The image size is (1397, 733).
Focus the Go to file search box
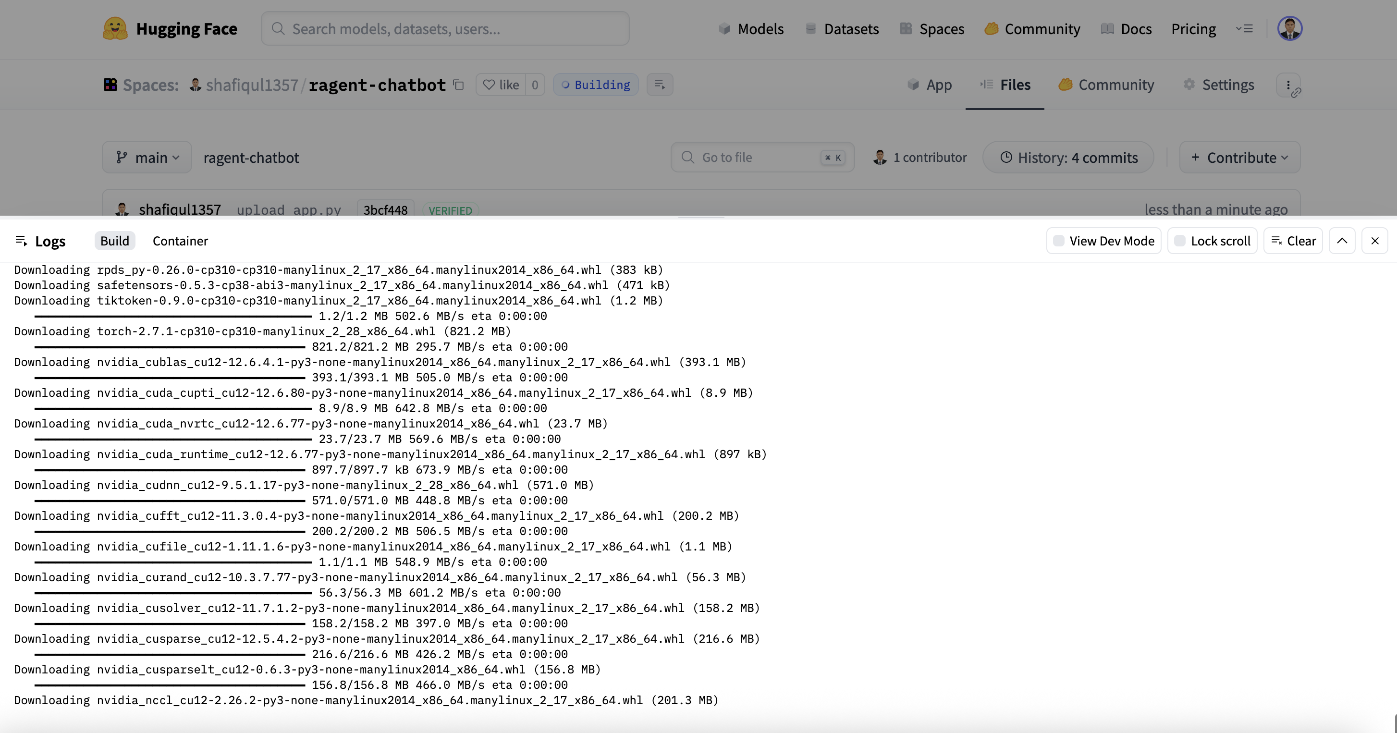762,157
